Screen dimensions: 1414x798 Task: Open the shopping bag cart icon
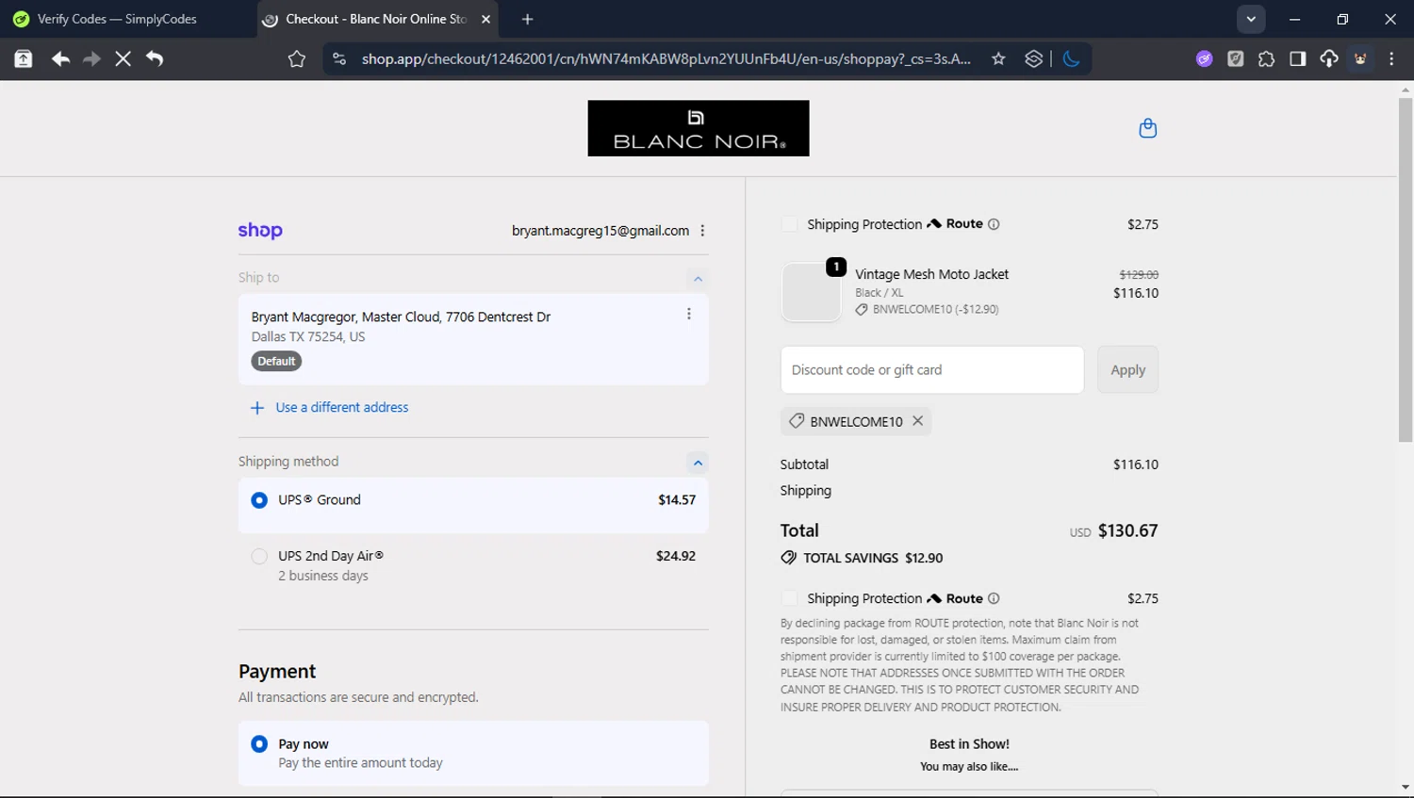(x=1147, y=128)
